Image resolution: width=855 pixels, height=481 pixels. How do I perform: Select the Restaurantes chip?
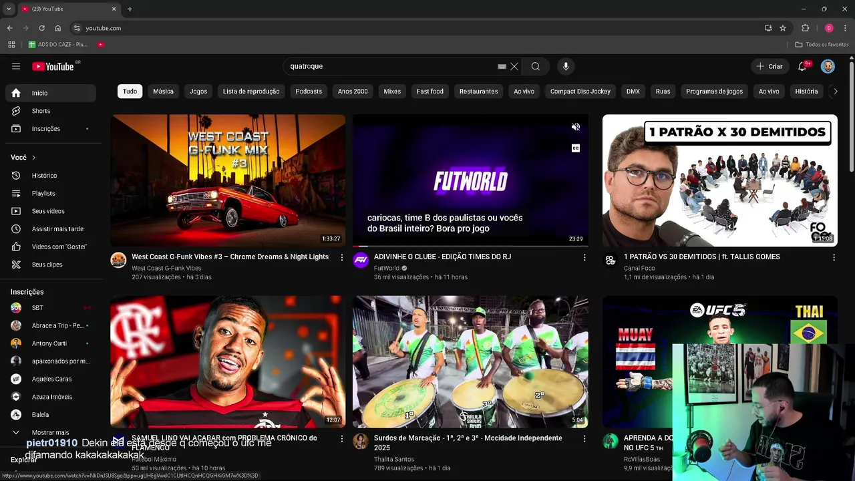tap(478, 92)
